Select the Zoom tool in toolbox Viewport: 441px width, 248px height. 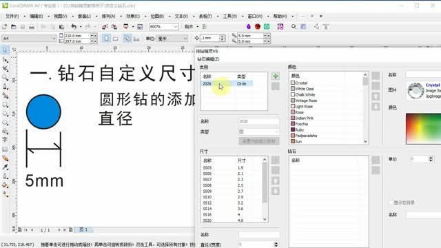(5, 77)
